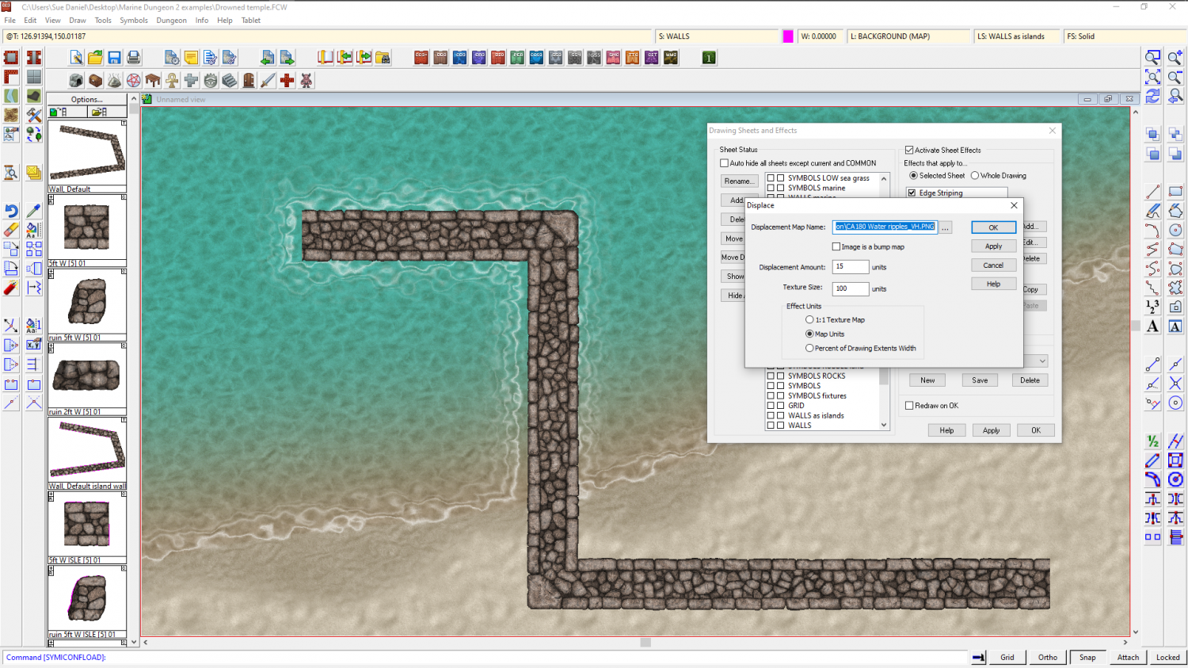The height and width of the screenshot is (668, 1188).
Task: Toggle the 'Edge Striping' effect checkbox
Action: 912,193
